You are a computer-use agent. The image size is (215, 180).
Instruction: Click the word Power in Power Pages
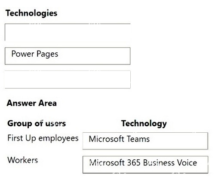(x=23, y=54)
